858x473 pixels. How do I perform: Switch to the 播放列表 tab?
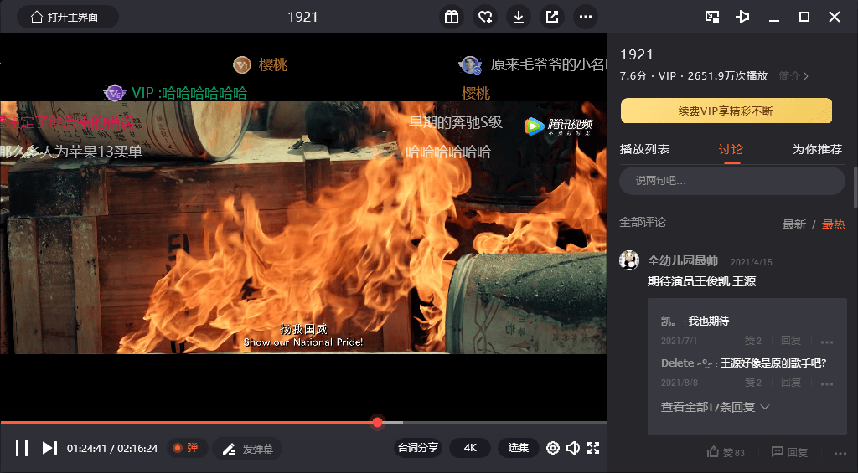pos(644,149)
